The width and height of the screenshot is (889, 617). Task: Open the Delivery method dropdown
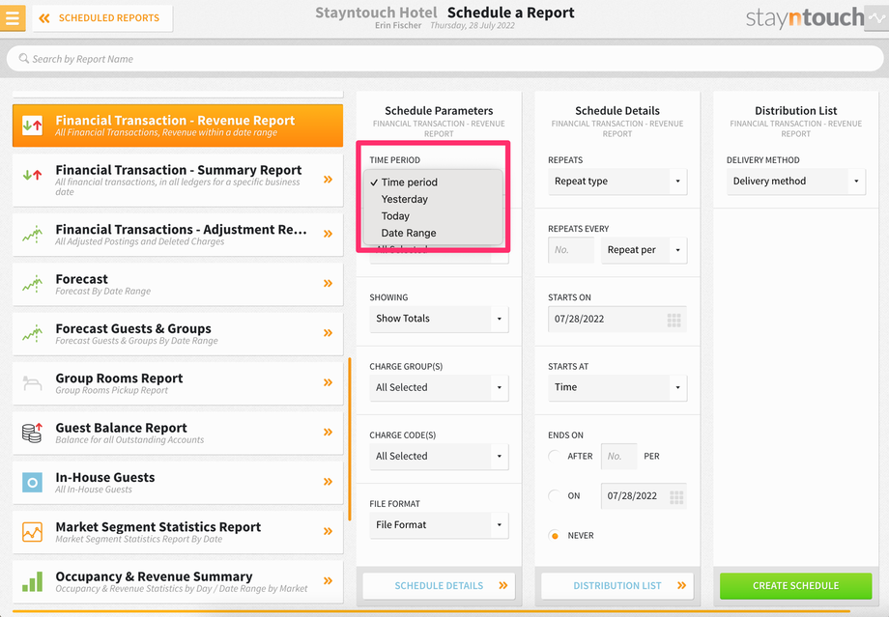click(796, 182)
